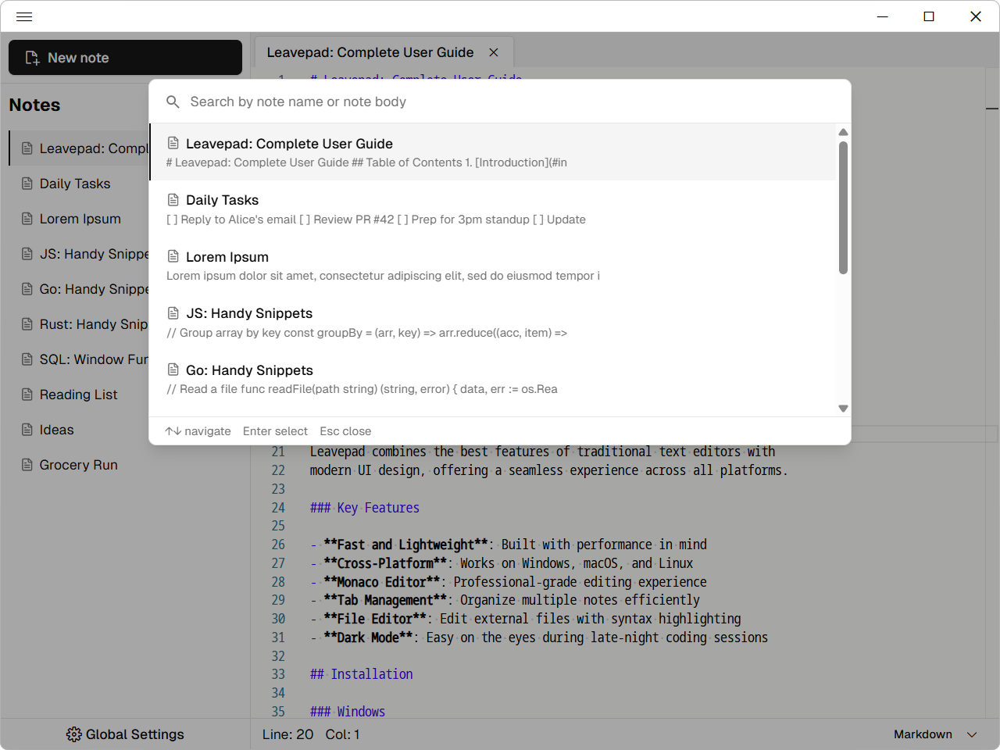The height and width of the screenshot is (750, 1000).
Task: Click document icon of JS: Handy Snippets result
Action: [173, 313]
